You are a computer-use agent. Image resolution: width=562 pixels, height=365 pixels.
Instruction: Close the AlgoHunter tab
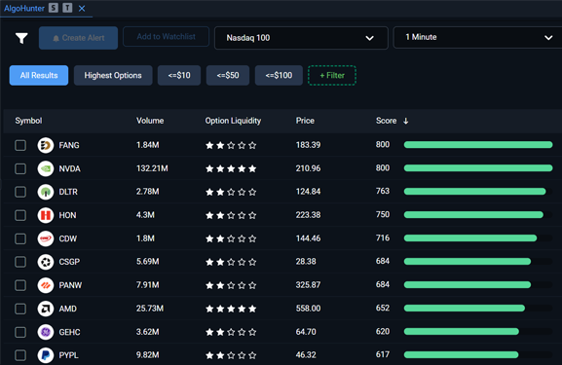pyautogui.click(x=82, y=8)
